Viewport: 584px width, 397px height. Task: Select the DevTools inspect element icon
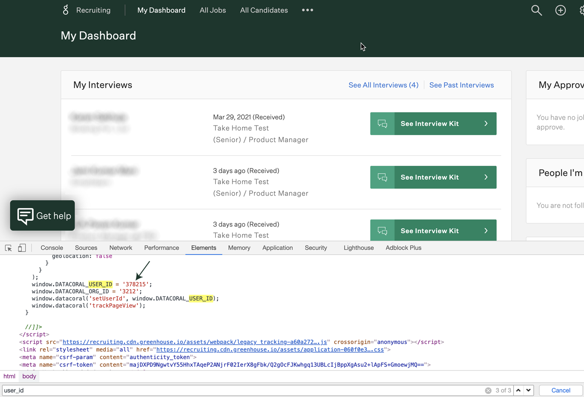click(x=8, y=248)
